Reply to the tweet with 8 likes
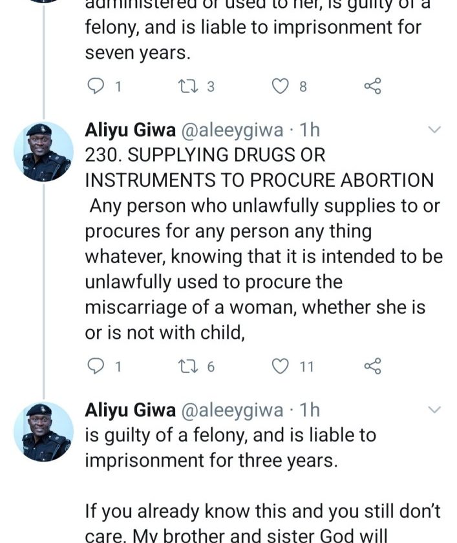457x543 pixels. (95, 86)
